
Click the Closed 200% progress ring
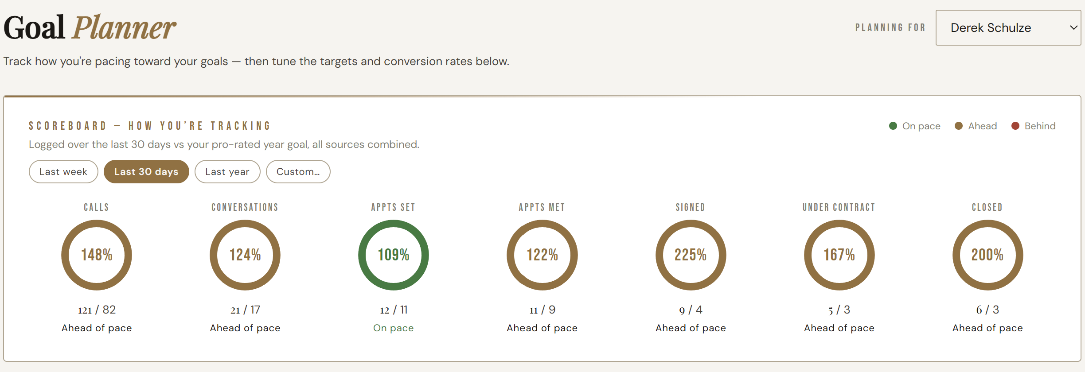(988, 255)
